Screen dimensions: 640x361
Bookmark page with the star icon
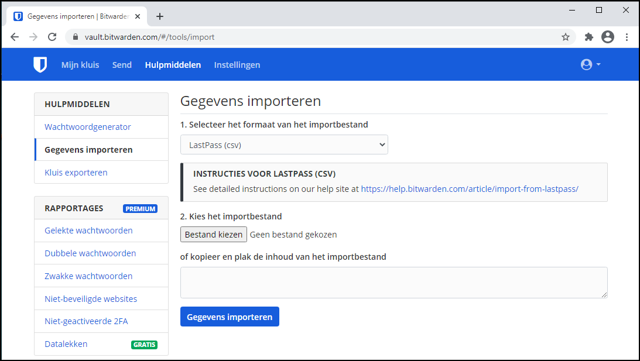pos(565,37)
